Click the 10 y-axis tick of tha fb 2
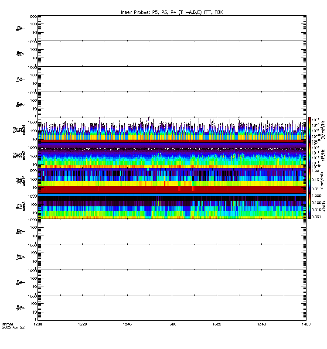327x349 pixels. 34,109
